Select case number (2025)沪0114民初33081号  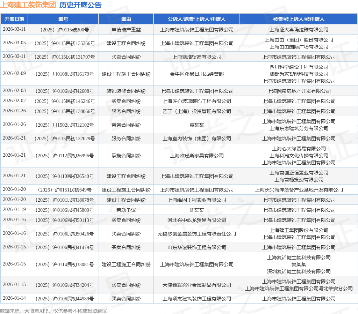click(x=65, y=264)
